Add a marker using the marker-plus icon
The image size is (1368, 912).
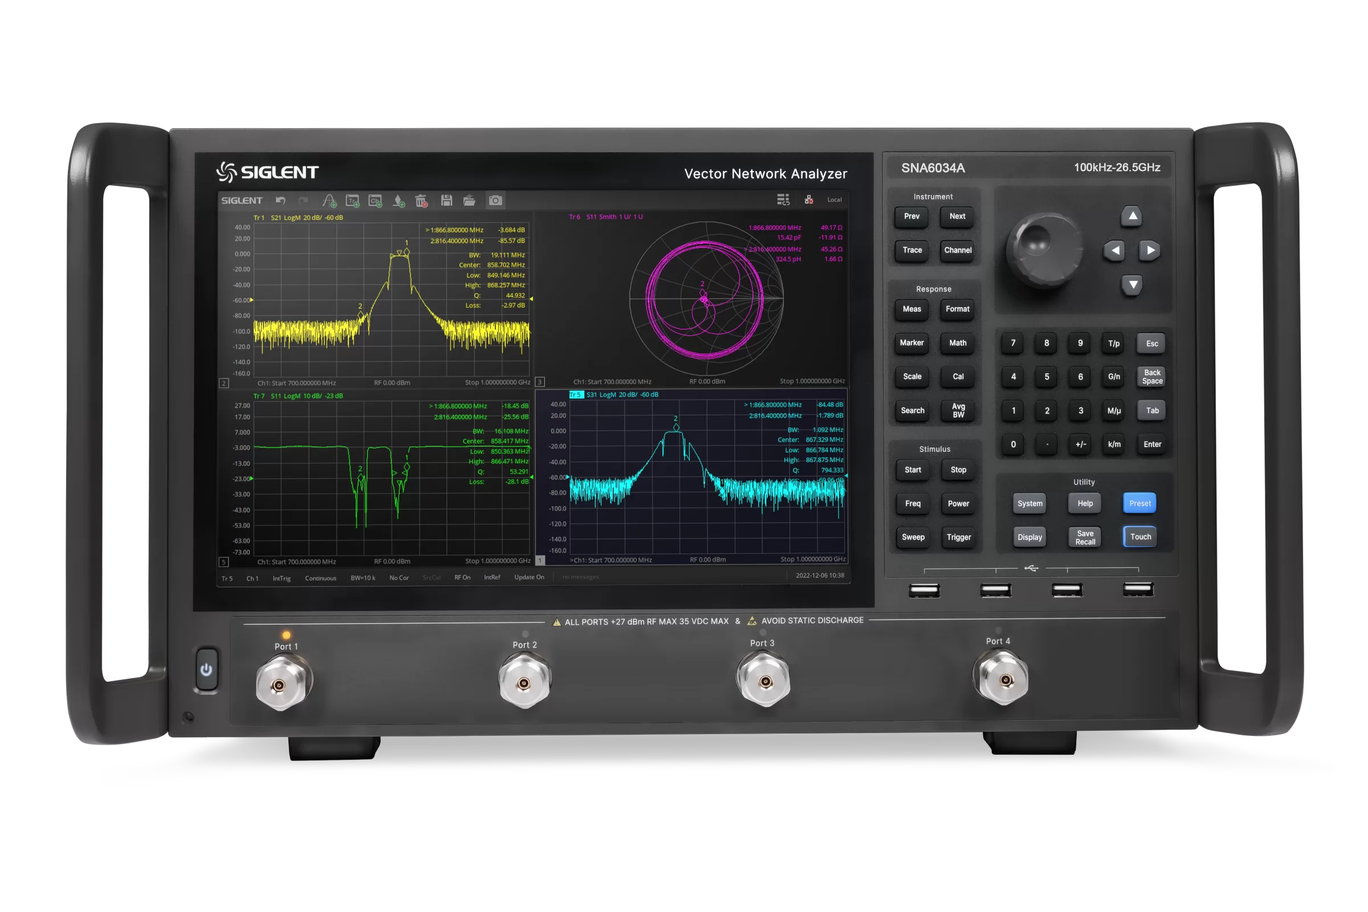(x=399, y=201)
